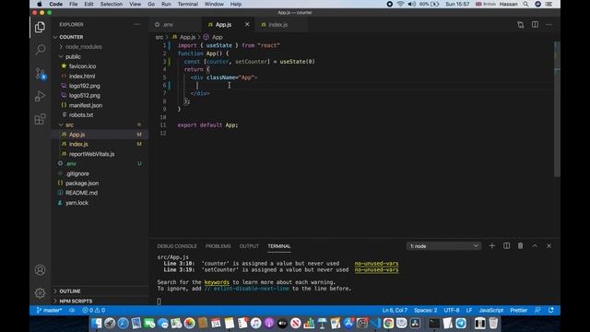Open the master branch indicator
590x332 pixels.
coord(49,311)
